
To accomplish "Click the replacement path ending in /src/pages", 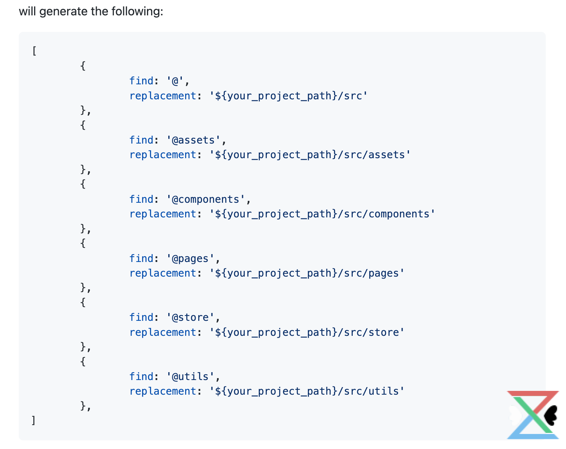I will point(307,273).
